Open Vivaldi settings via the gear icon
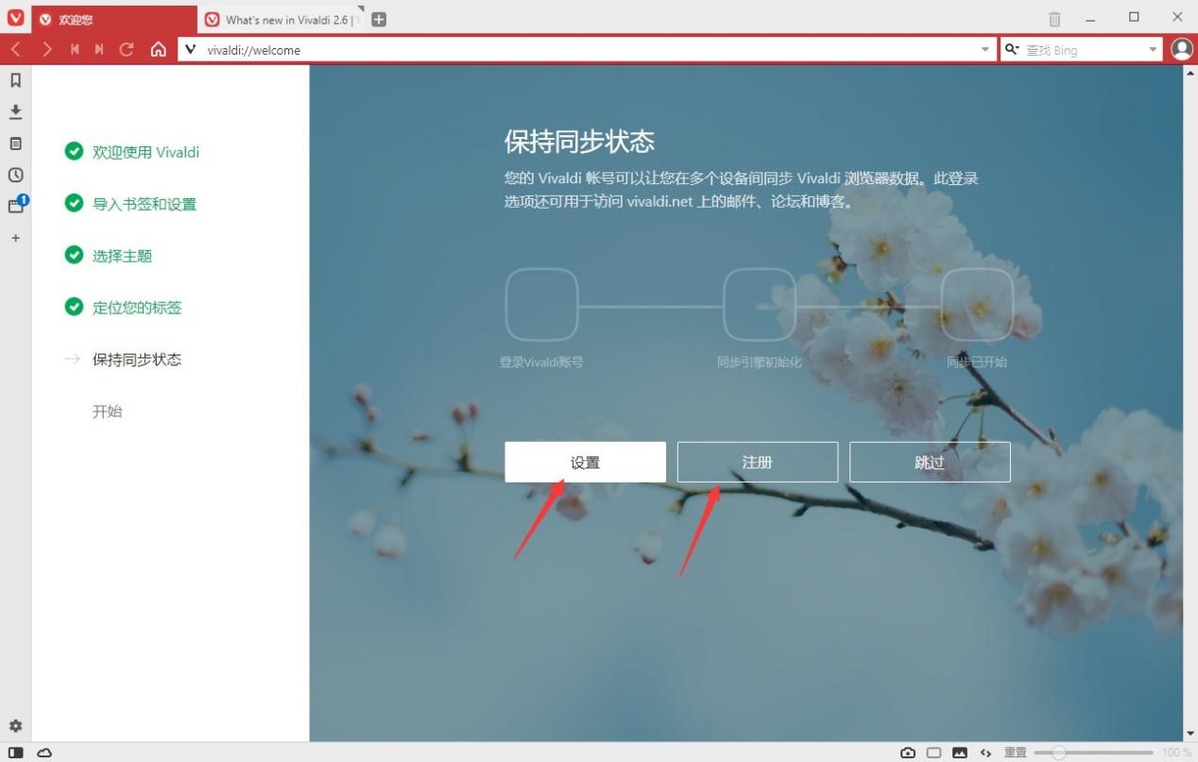1198x762 pixels. tap(15, 726)
